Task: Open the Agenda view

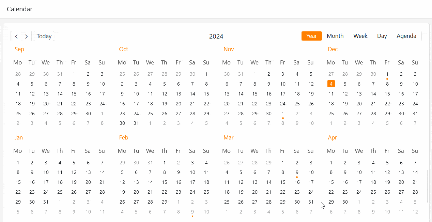Action: tap(406, 36)
